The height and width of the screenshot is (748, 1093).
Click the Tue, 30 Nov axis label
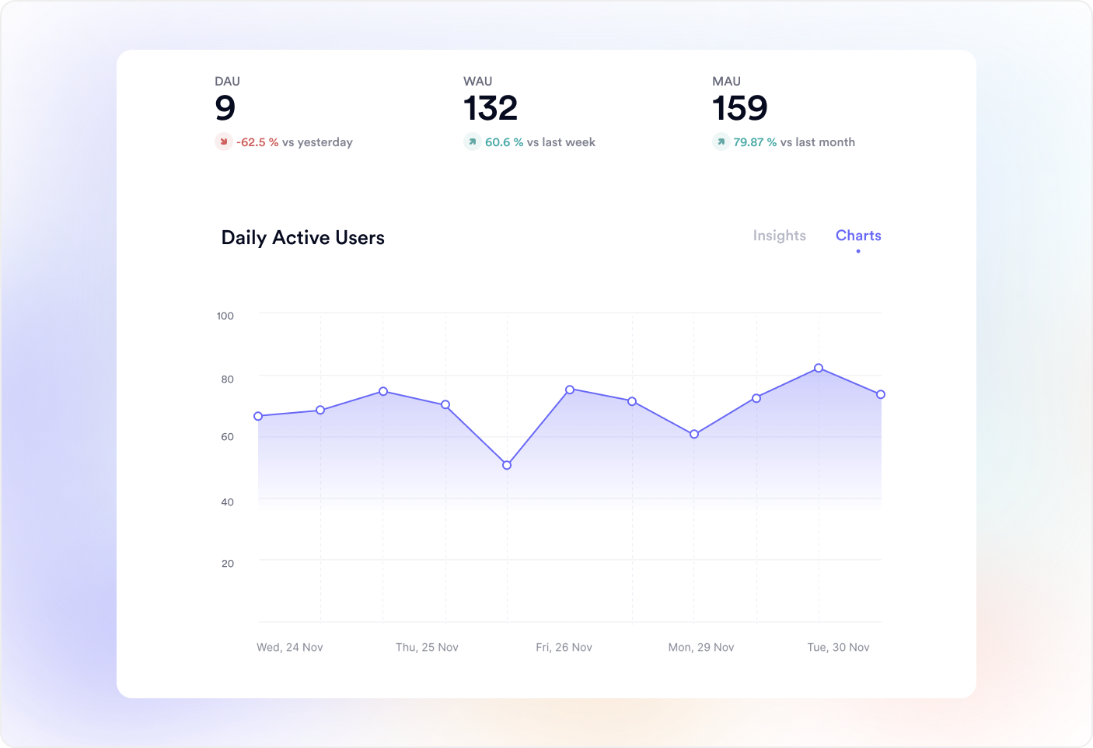pos(838,647)
